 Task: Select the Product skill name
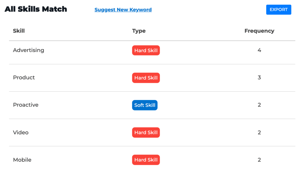24,77
